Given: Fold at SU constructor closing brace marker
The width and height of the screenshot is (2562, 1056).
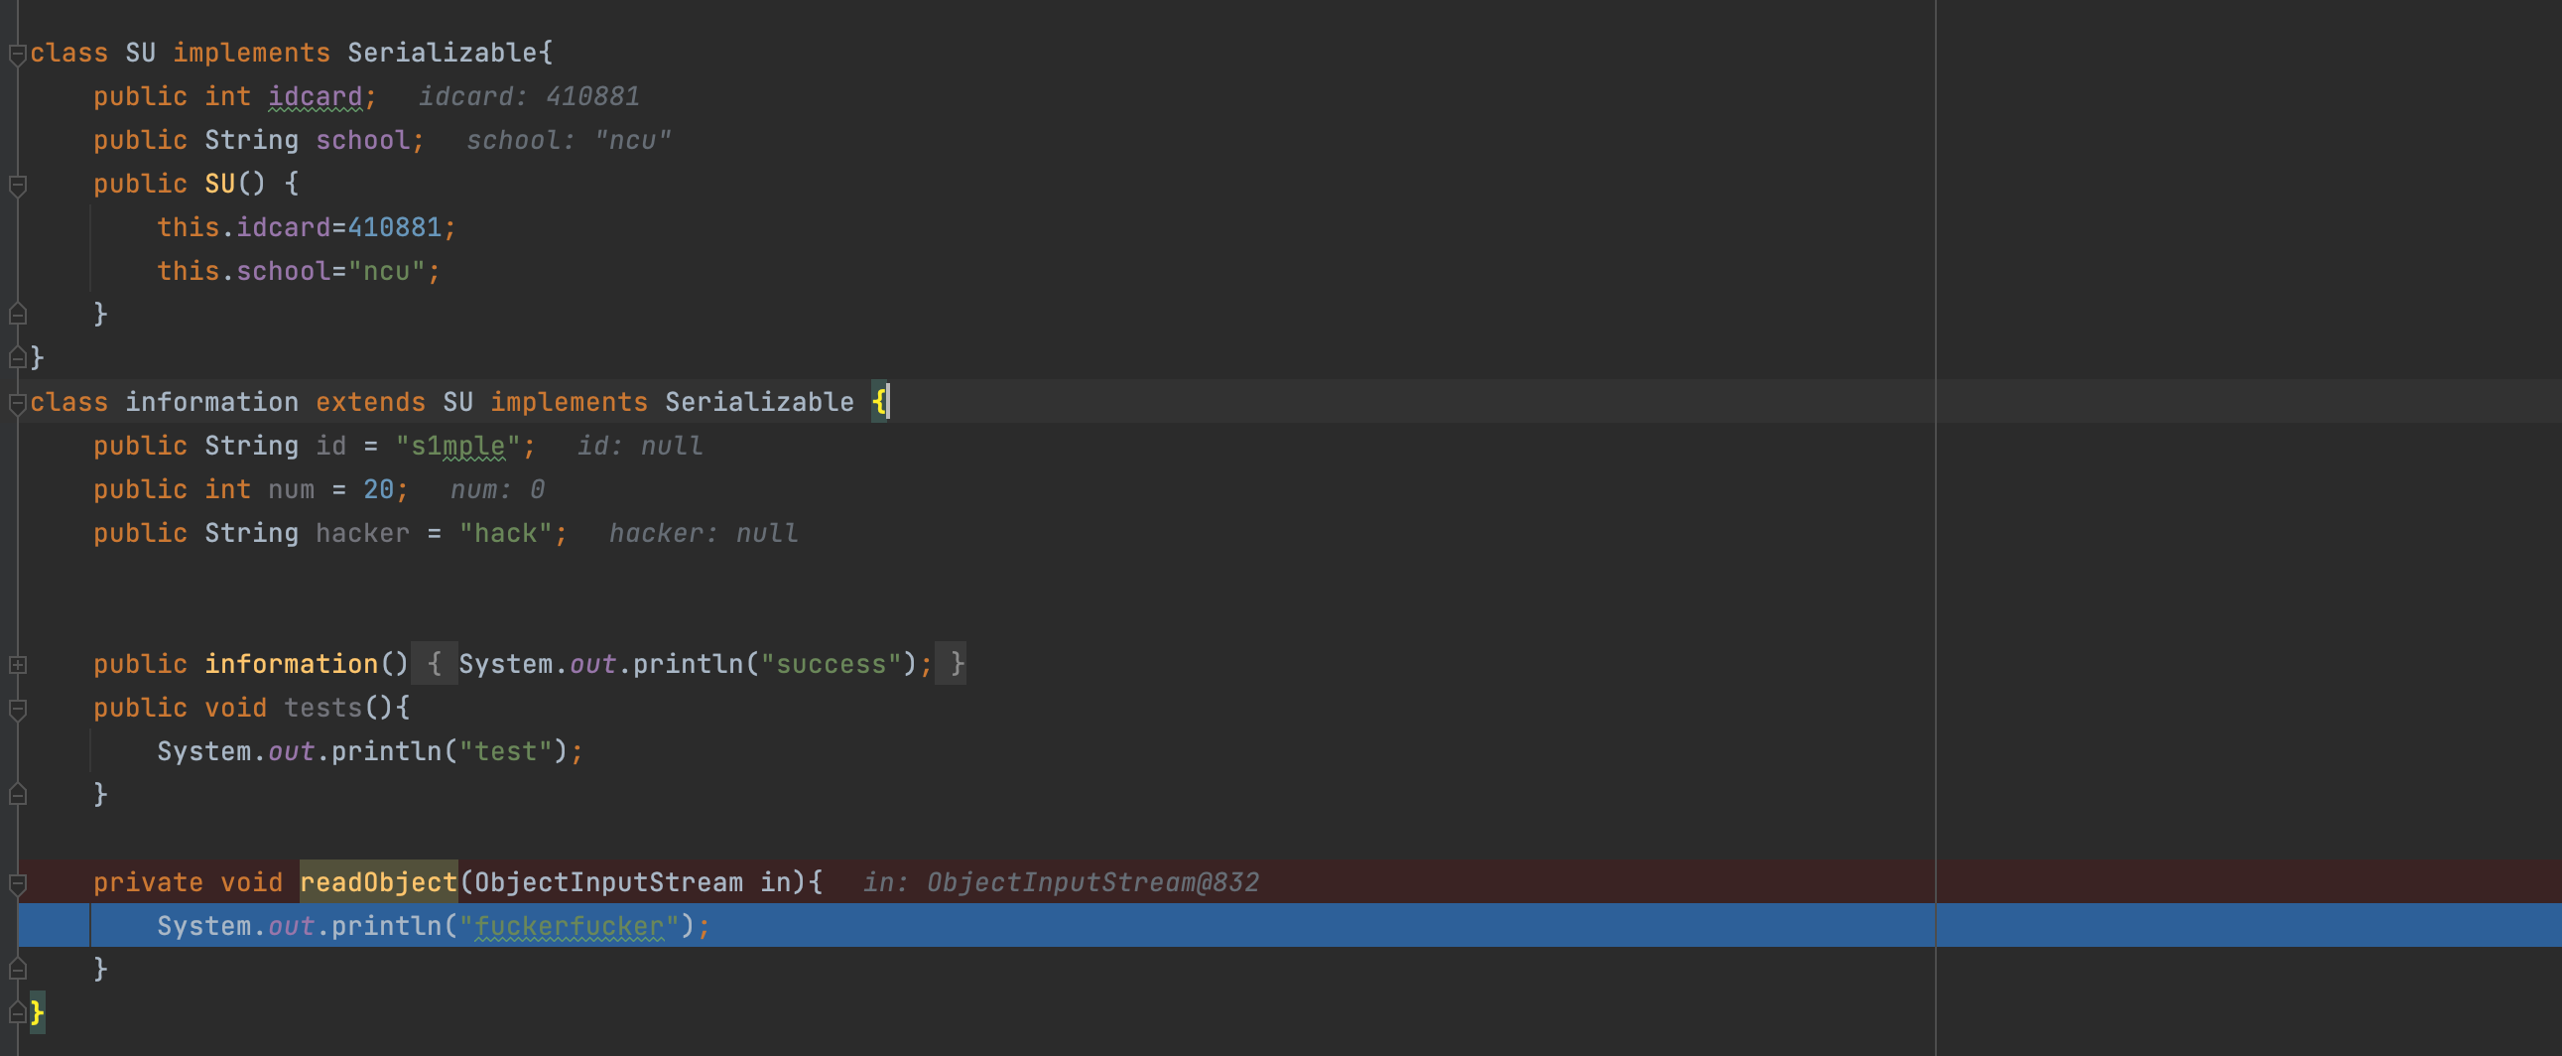Looking at the screenshot, I should (x=17, y=316).
